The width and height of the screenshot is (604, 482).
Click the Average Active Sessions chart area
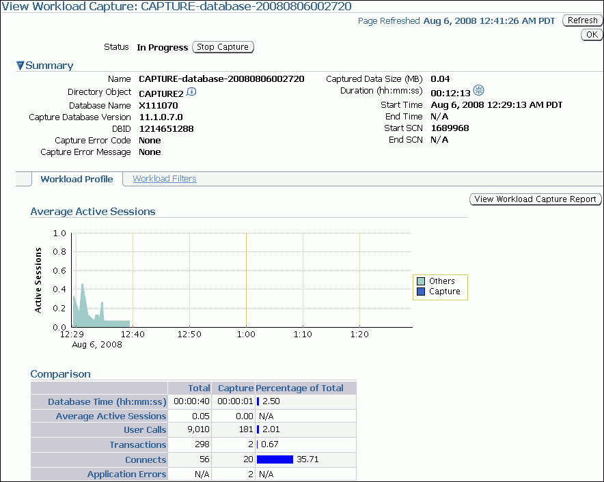[242, 280]
